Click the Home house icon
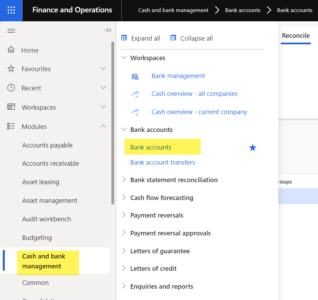 (11, 49)
